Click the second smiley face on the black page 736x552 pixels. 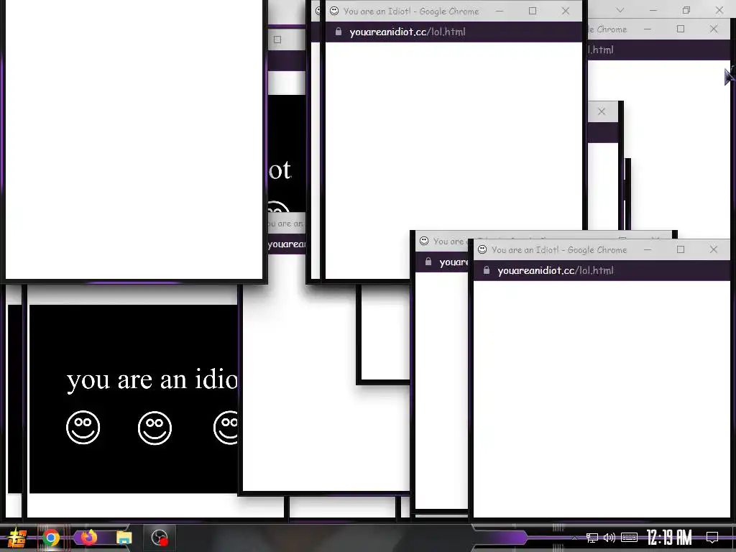tap(155, 428)
